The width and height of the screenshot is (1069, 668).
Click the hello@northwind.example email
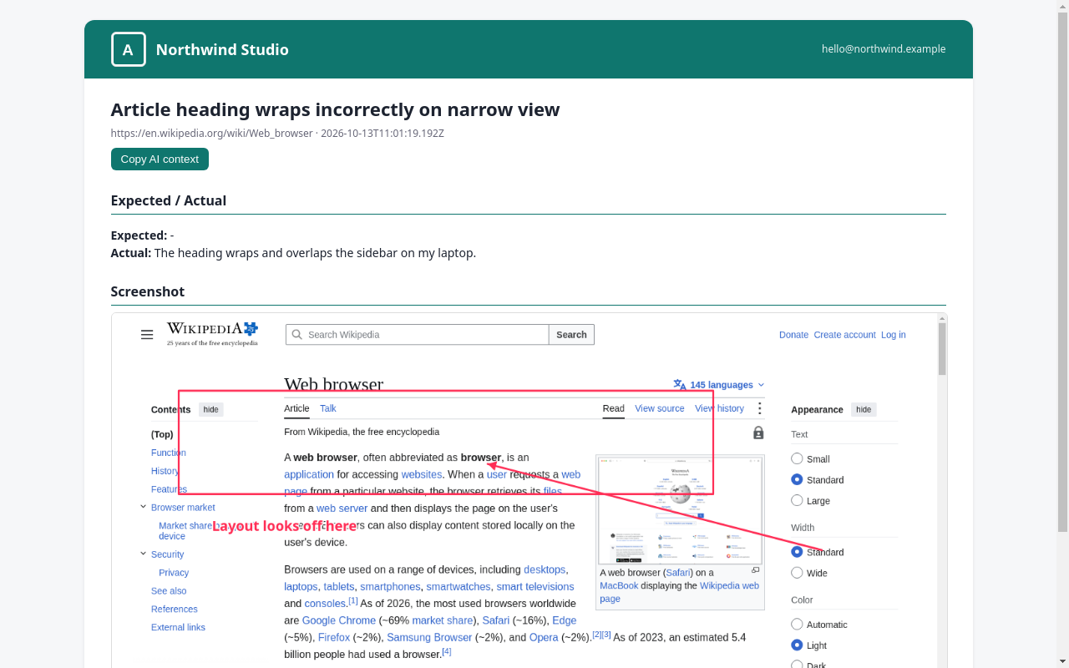point(884,49)
